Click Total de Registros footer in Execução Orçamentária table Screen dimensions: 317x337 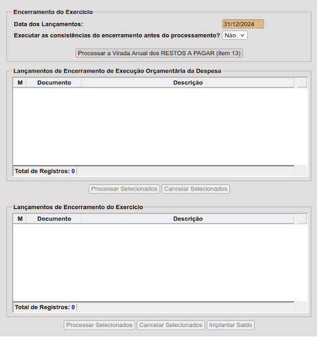[45, 171]
